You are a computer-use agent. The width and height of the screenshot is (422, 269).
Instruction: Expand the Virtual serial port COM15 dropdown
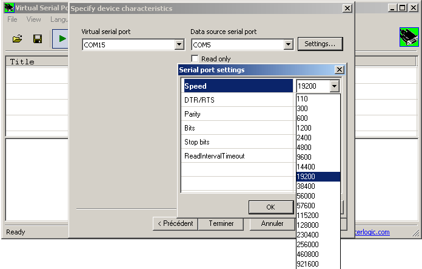point(179,44)
